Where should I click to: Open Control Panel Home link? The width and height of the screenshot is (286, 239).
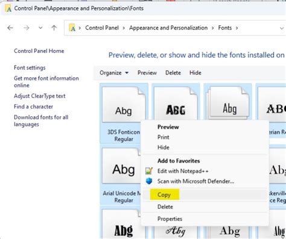coord(39,51)
